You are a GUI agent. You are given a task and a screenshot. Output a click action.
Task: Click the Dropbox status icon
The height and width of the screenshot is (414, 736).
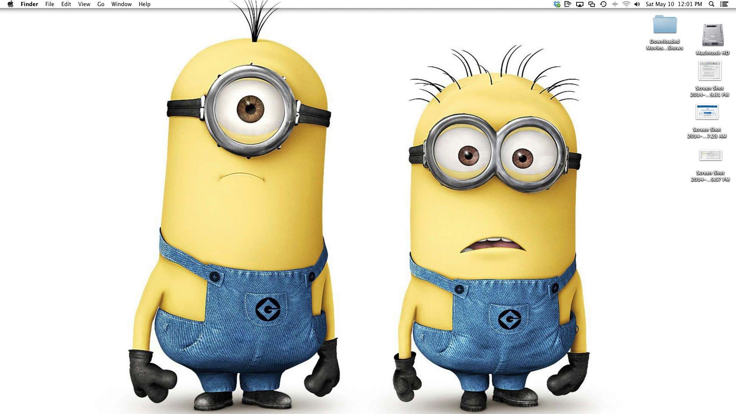(x=557, y=4)
